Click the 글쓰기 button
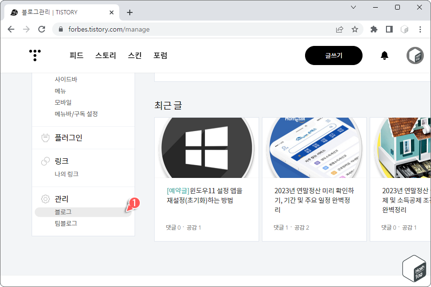The image size is (431, 287). tap(334, 55)
